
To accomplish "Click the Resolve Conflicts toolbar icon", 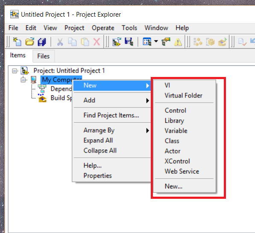I will [x=166, y=41].
